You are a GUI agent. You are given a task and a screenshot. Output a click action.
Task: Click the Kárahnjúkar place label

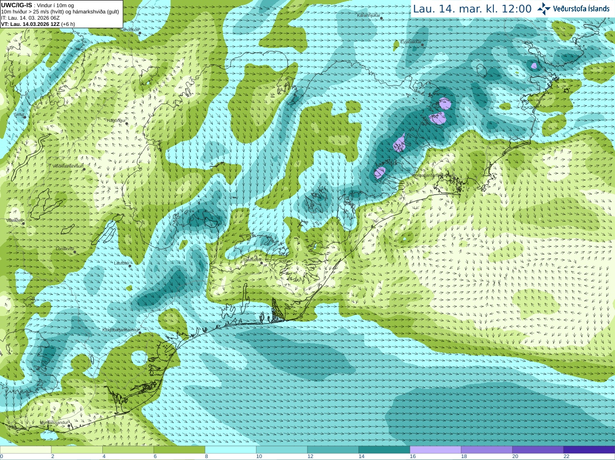[369, 15]
